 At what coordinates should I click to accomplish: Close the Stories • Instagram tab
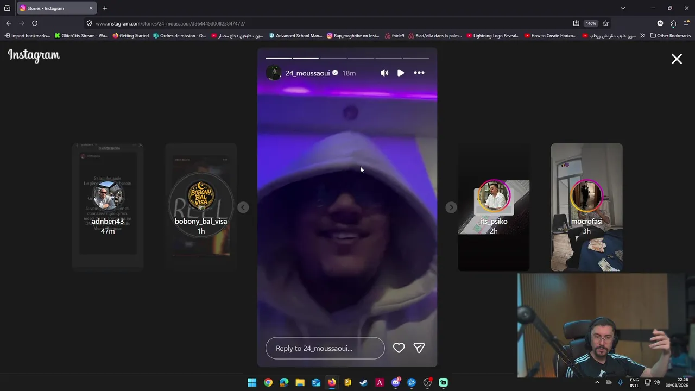tap(91, 8)
